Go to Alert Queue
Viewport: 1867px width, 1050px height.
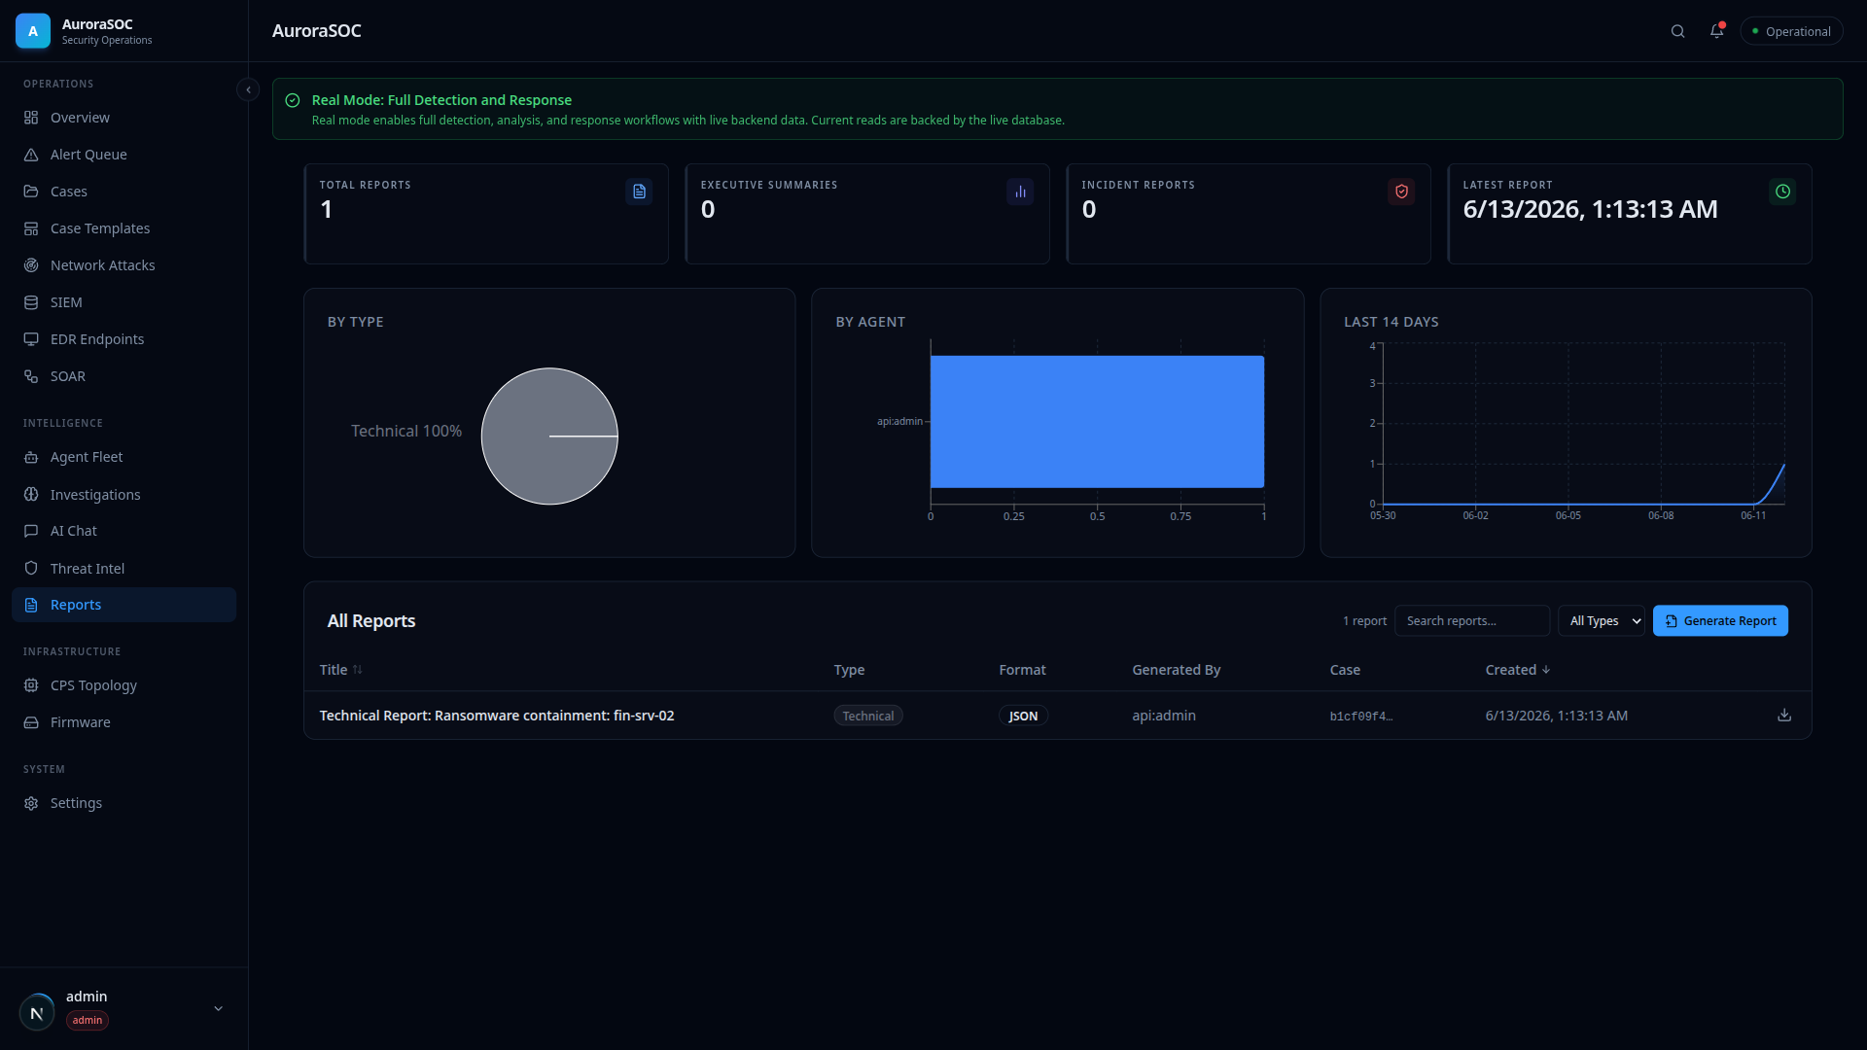tap(123, 155)
